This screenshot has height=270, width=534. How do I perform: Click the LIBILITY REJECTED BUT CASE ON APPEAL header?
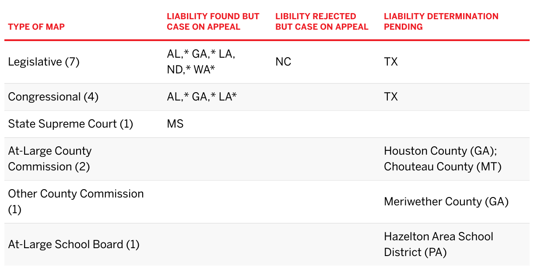(322, 21)
